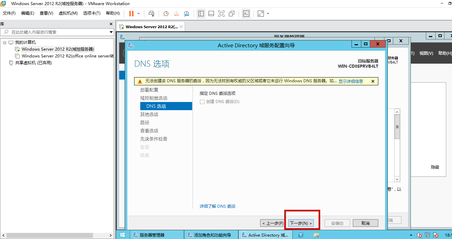Open the library search dropdown arrow
452x239 pixels.
(111, 32)
